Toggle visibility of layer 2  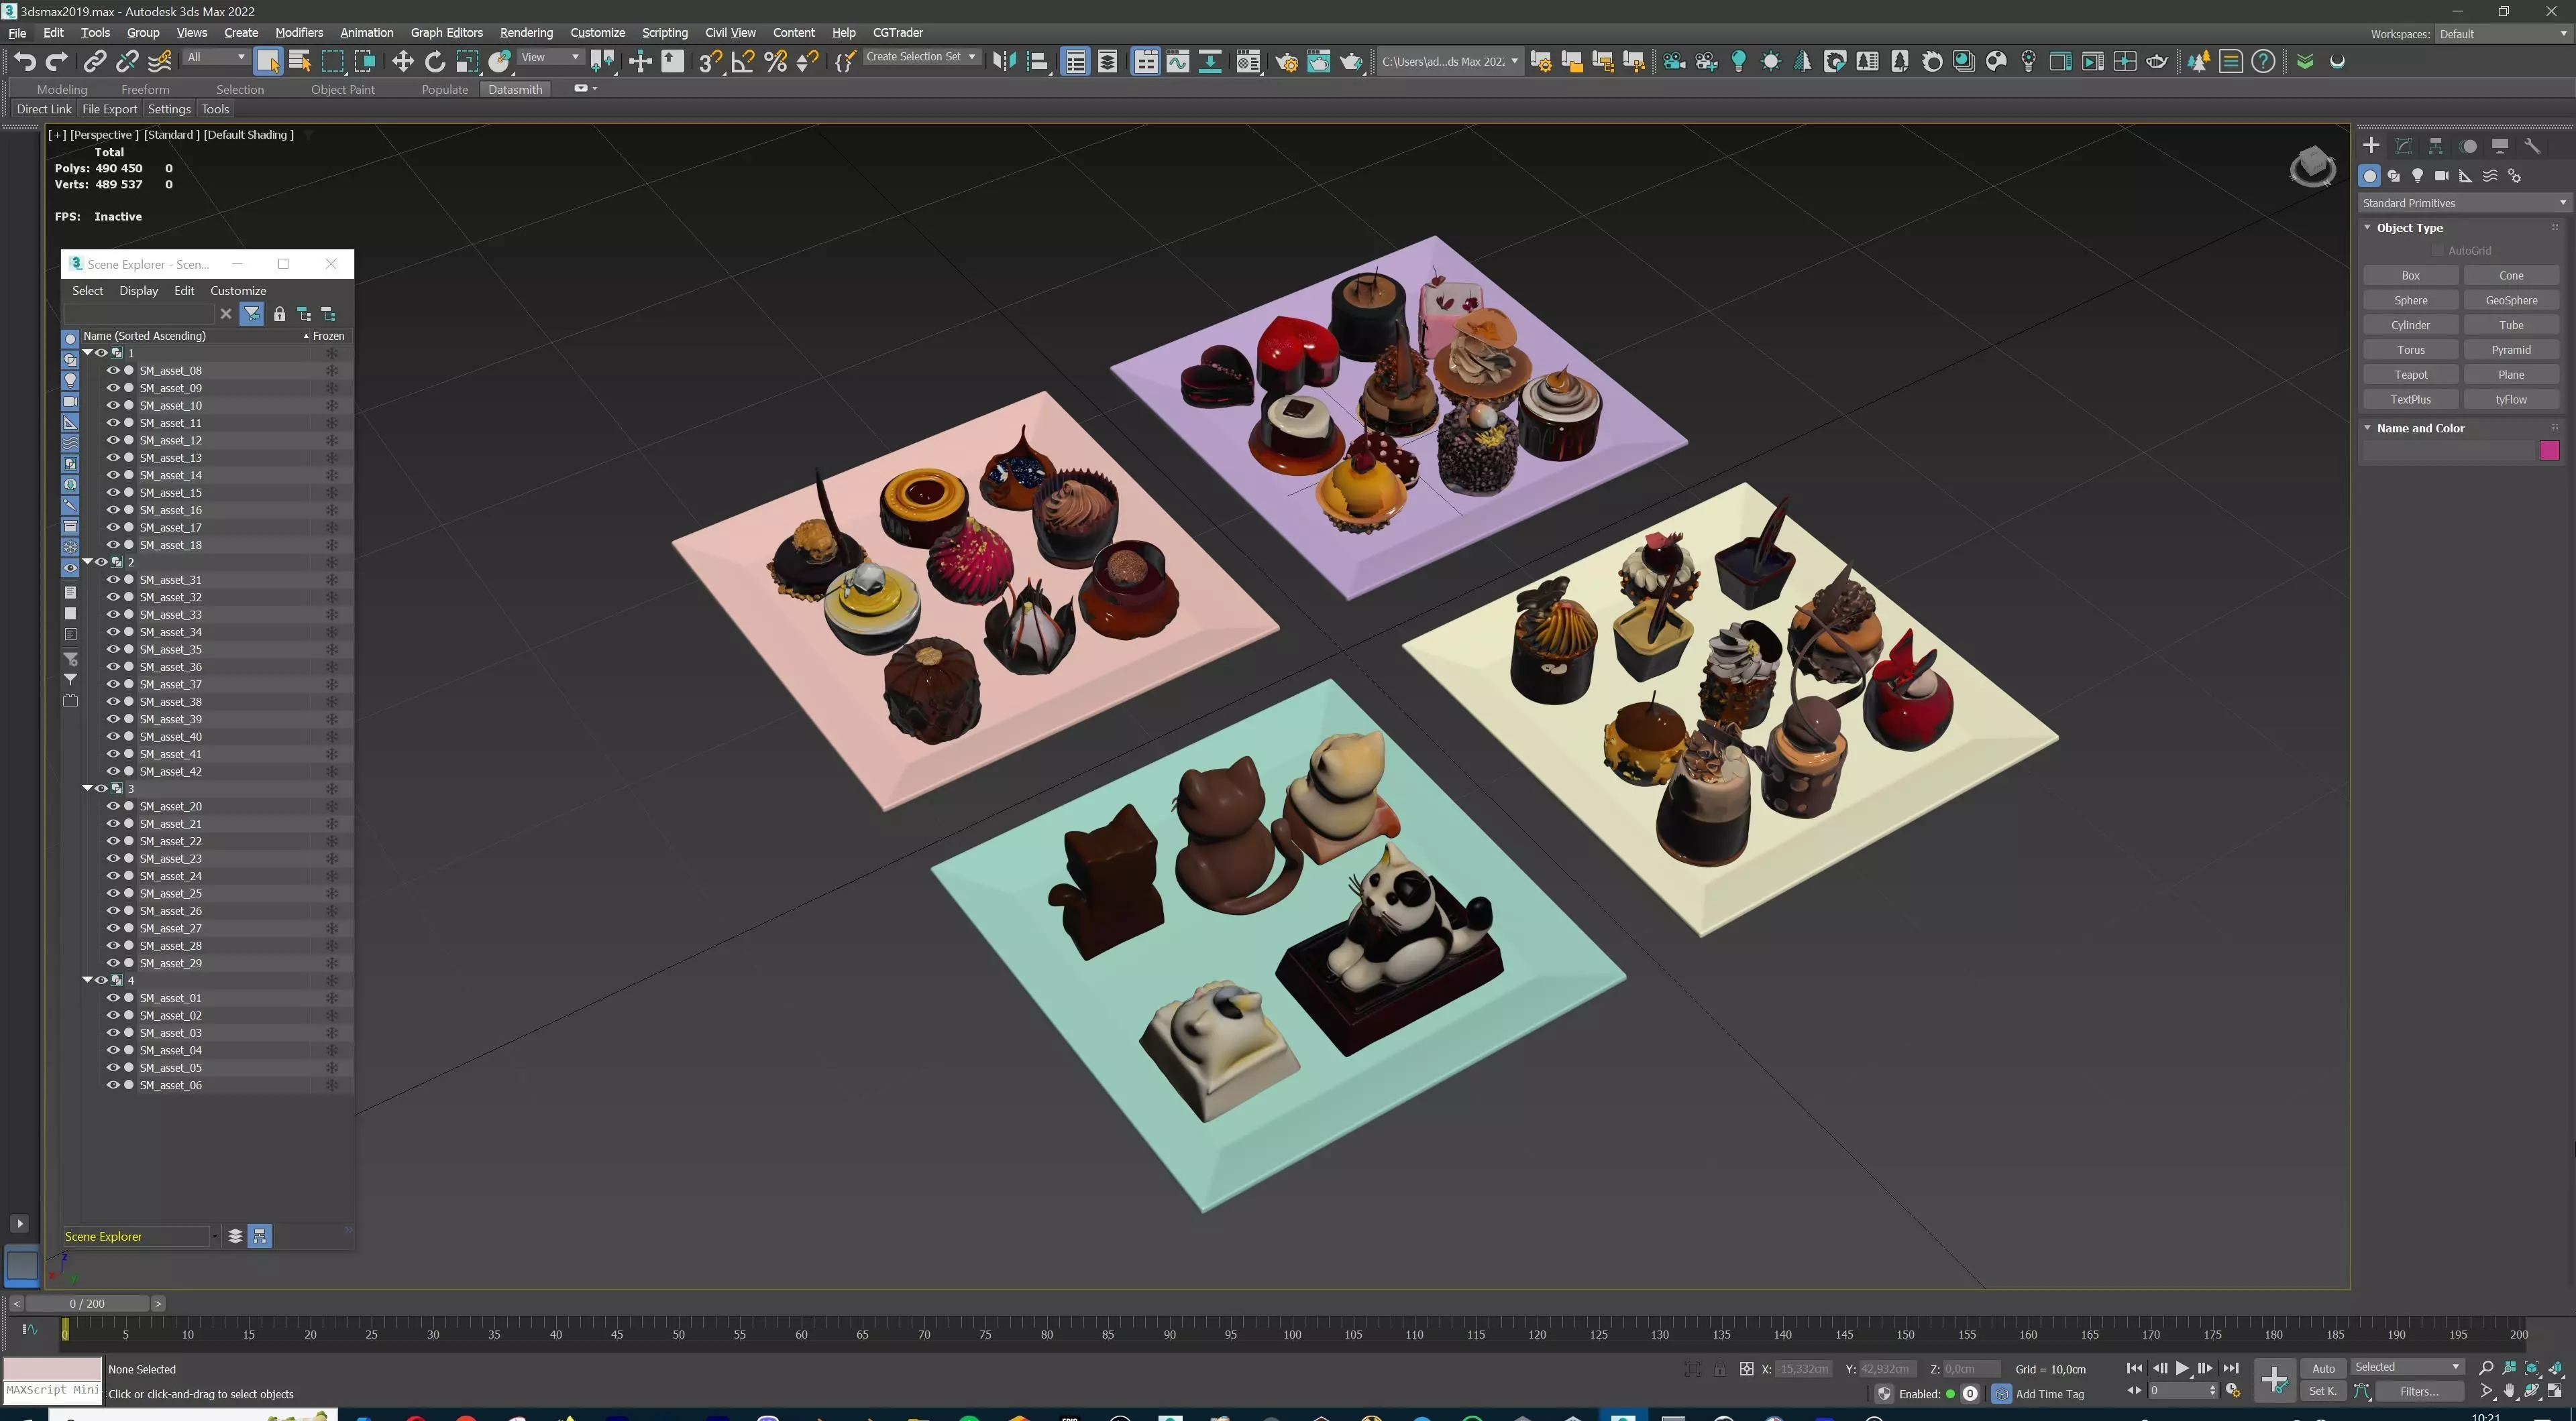click(x=101, y=562)
